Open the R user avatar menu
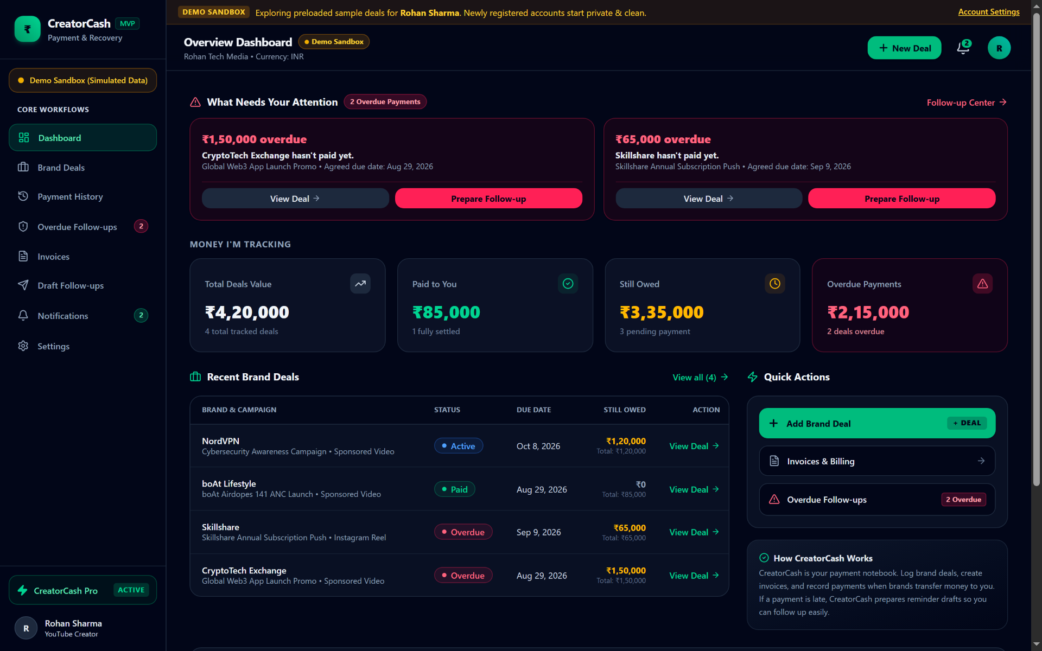 coord(999,48)
